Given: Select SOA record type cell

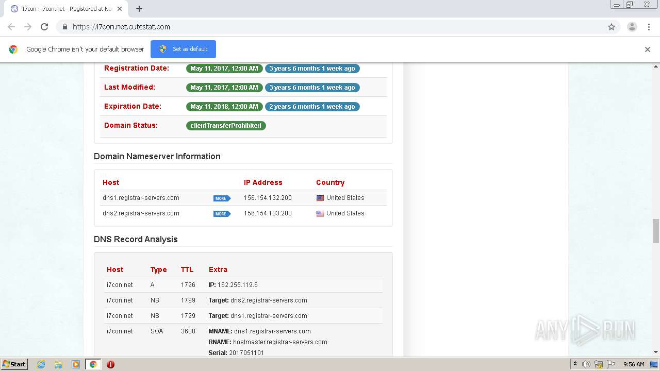Looking at the screenshot, I should (157, 331).
